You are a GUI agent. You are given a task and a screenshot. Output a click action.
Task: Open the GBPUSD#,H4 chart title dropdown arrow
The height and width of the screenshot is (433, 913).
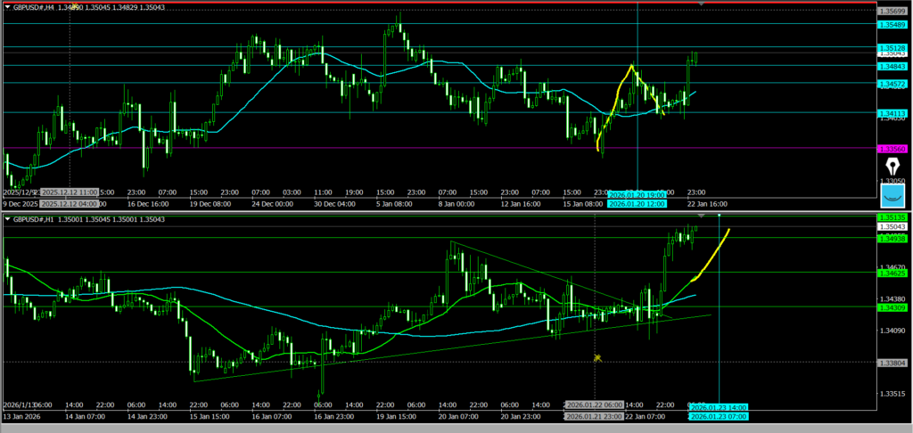pos(7,7)
